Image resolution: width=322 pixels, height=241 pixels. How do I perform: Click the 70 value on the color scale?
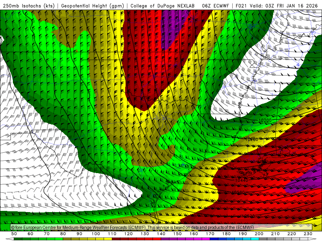click(x=47, y=234)
